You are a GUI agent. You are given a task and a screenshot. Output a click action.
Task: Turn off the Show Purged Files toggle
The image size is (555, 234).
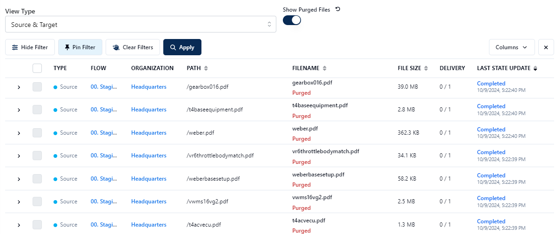click(x=292, y=20)
